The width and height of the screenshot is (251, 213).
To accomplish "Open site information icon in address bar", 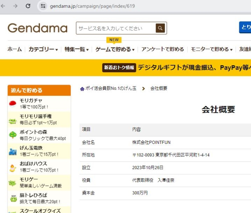I will [43, 6].
